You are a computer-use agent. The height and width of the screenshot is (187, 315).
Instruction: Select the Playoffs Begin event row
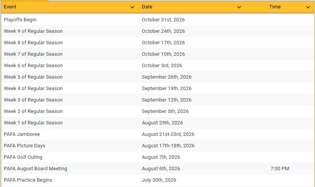click(20, 20)
